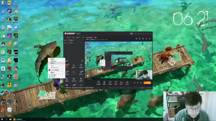This screenshot has height=121, width=216.
Task: Open File Explorer from the taskbar
Action: tap(10, 119)
